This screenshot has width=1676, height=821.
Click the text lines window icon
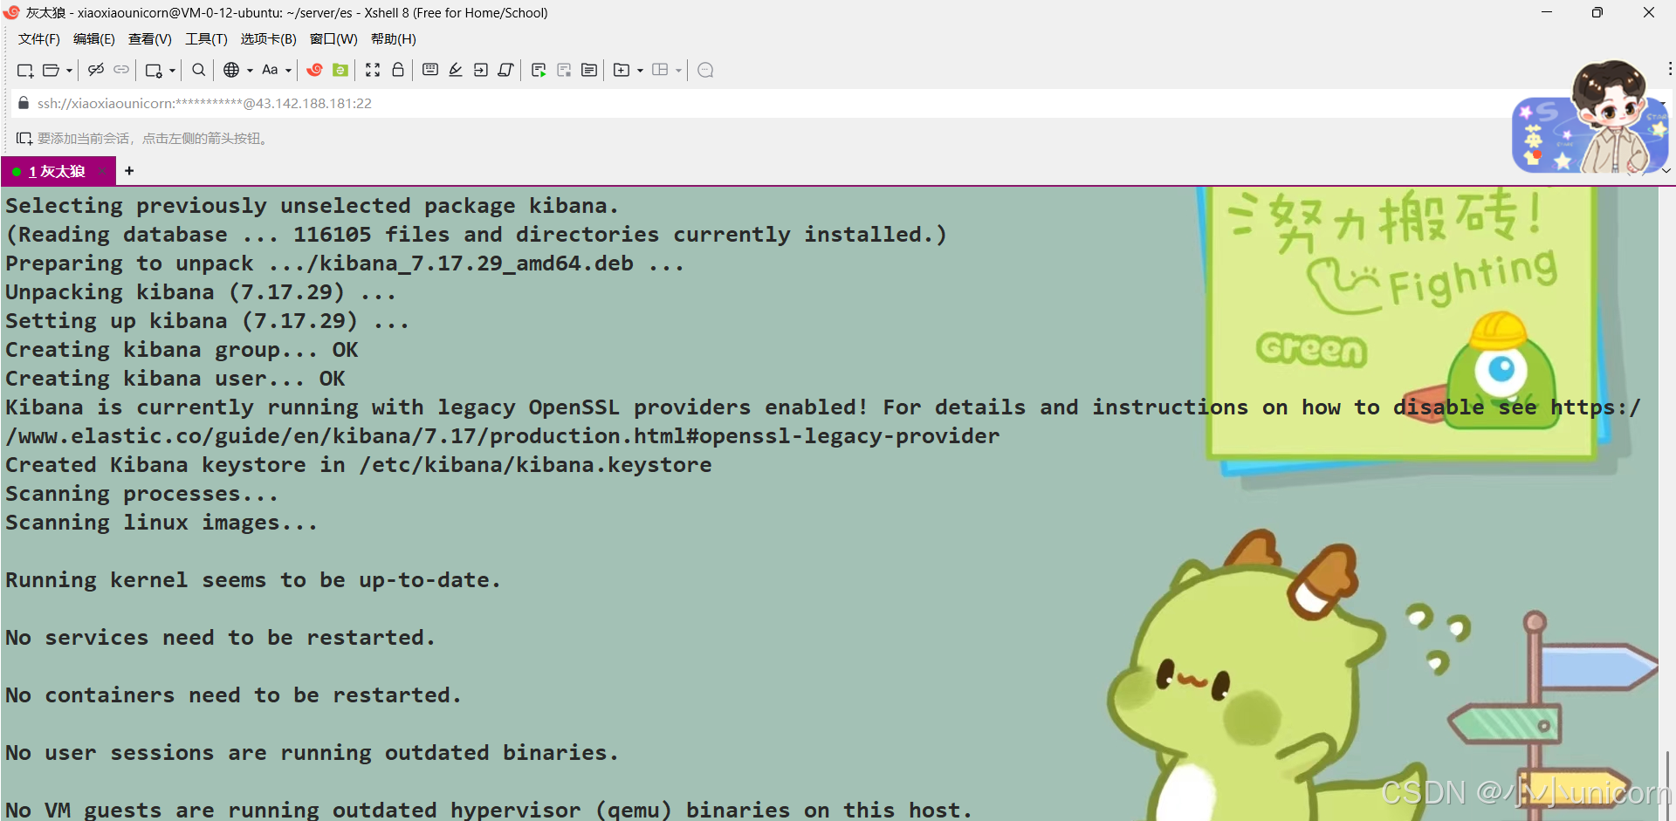point(589,70)
